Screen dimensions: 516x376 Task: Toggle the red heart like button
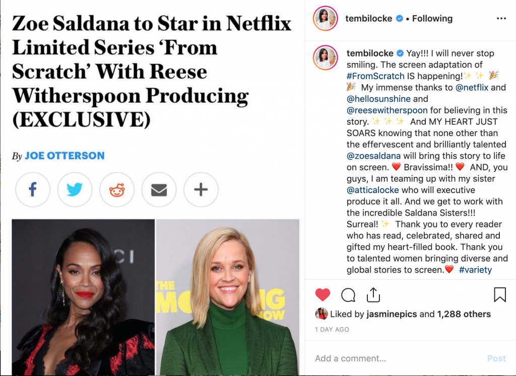[x=322, y=295]
